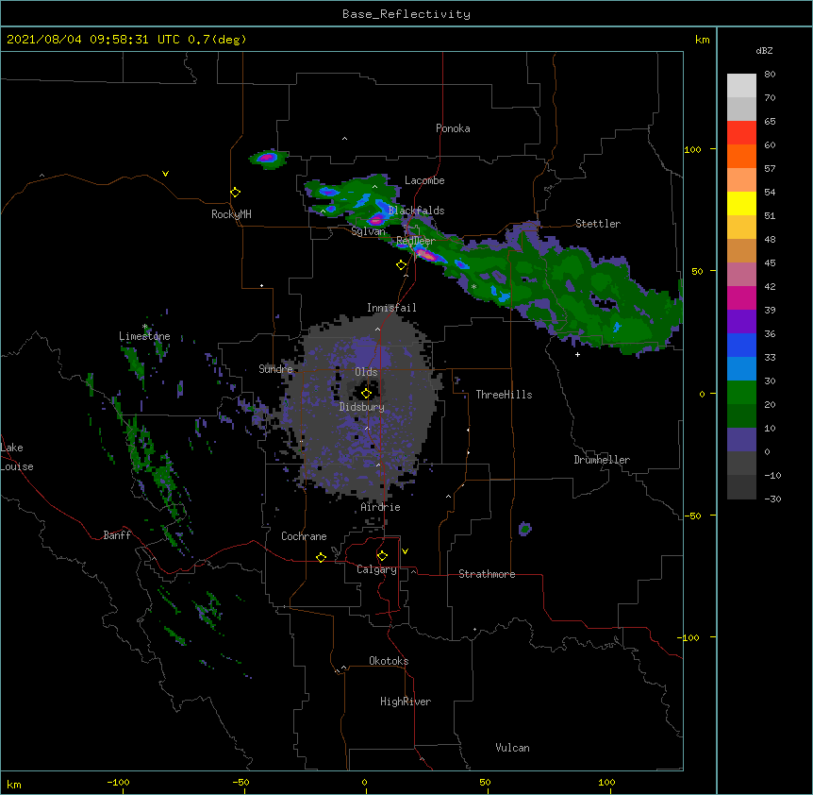Click the Vulcan label

(x=512, y=748)
